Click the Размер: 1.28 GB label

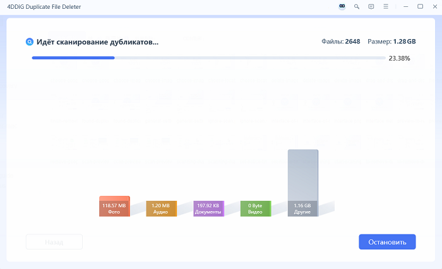[x=392, y=42]
